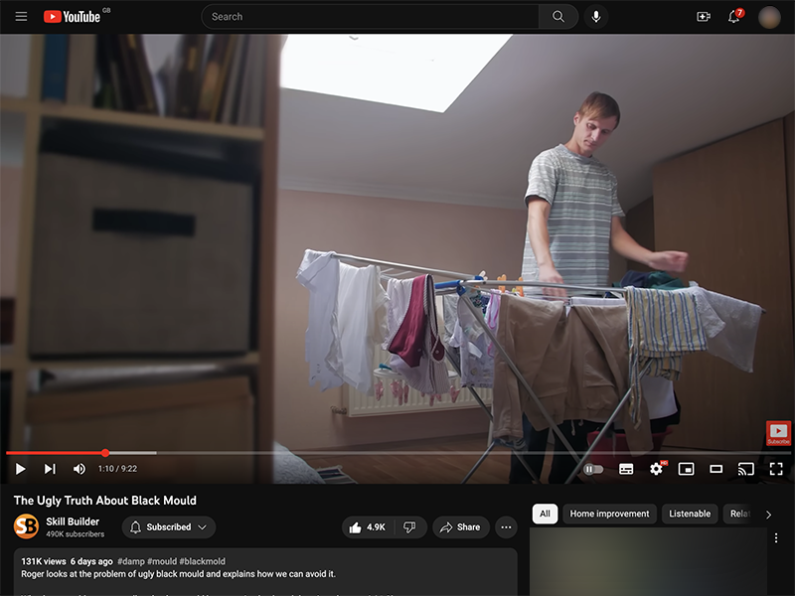Click the 1:10 / 9:22 time display
Viewport: 795px width, 596px height.
(117, 469)
